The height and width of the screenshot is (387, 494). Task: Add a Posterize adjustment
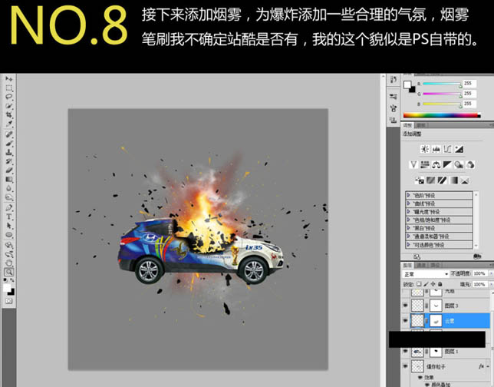coord(430,180)
